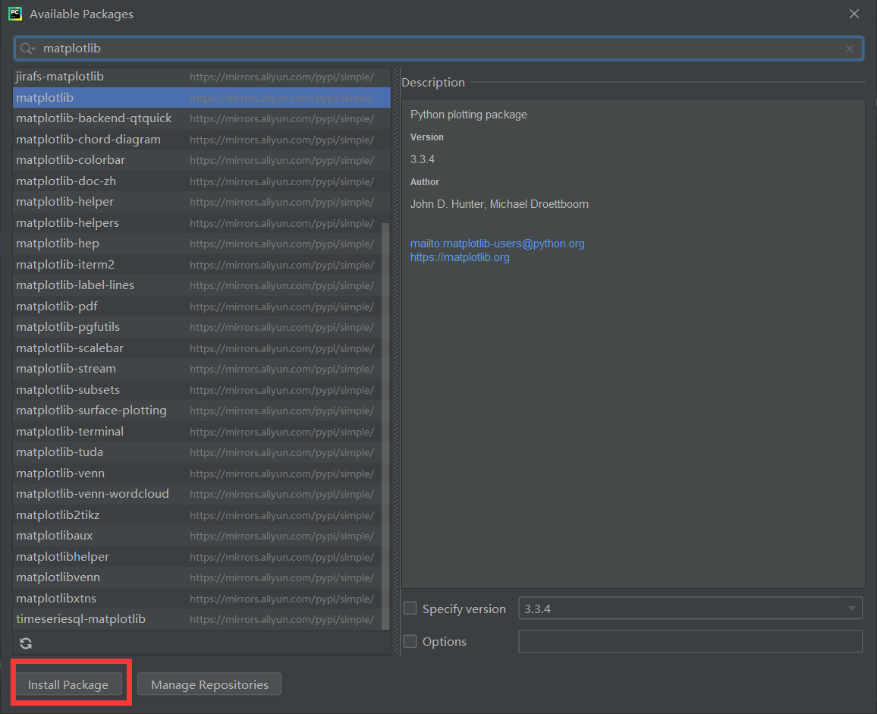Viewport: 877px width, 714px height.
Task: Select matplotlibhelper package
Action: tap(197, 558)
